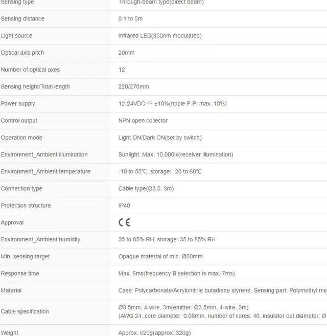Select the Sensing distance label
Screen dimensions: 327x336
point(22,18)
